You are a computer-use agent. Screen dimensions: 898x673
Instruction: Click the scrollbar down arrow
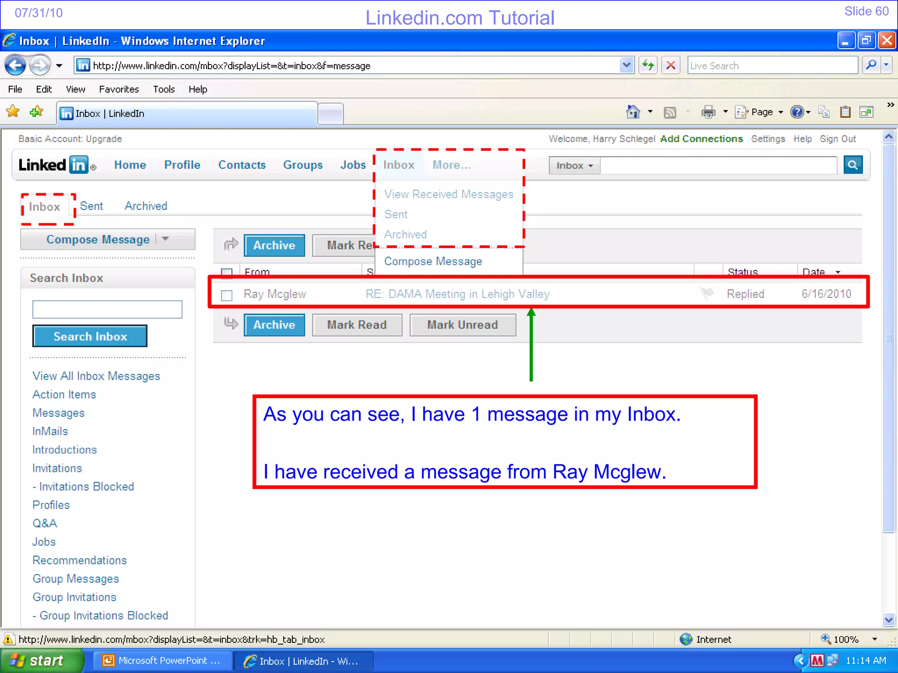coord(889,620)
